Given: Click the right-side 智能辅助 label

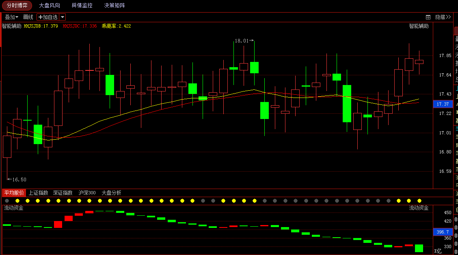Looking at the screenshot, I should (419, 26).
